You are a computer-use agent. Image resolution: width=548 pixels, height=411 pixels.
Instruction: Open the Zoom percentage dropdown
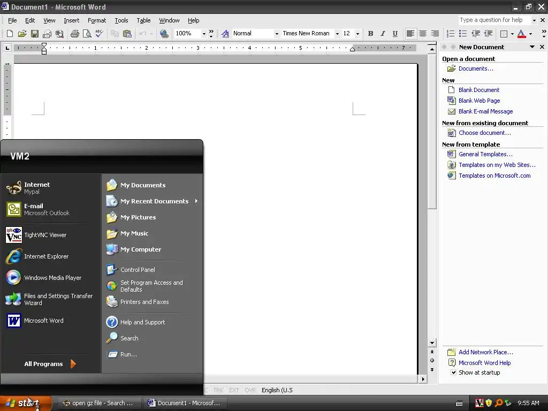[204, 34]
